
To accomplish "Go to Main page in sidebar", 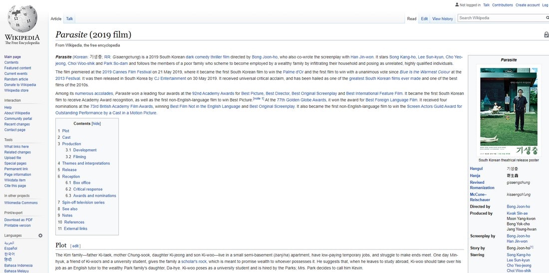I will coord(12,57).
